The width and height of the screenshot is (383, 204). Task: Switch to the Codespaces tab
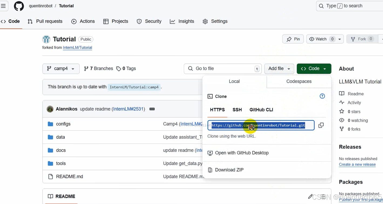click(x=299, y=81)
